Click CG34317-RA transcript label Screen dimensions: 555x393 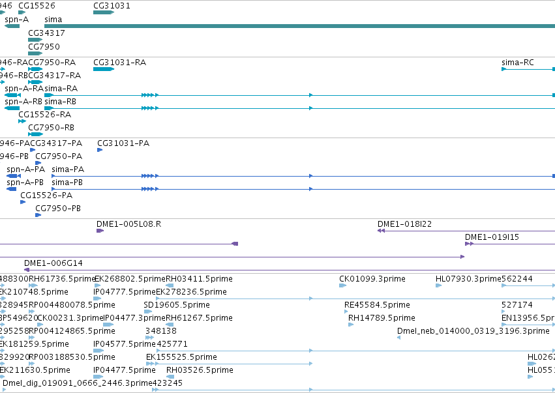tap(55, 76)
